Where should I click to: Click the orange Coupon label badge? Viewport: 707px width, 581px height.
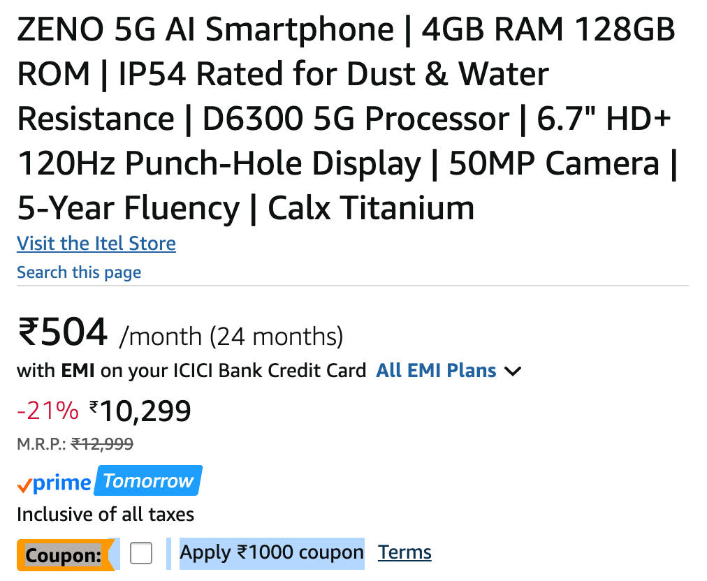[64, 556]
